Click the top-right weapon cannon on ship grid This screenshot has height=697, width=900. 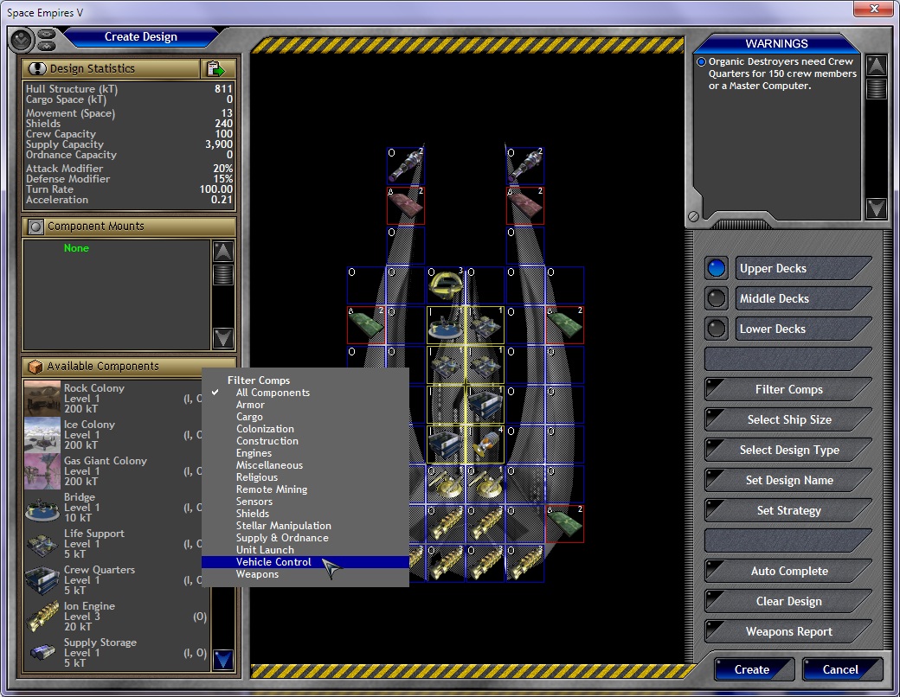click(x=525, y=166)
